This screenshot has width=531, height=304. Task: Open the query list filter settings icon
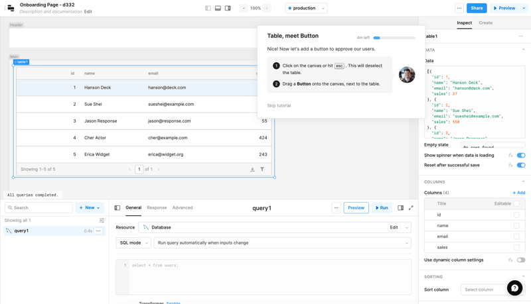tap(102, 221)
